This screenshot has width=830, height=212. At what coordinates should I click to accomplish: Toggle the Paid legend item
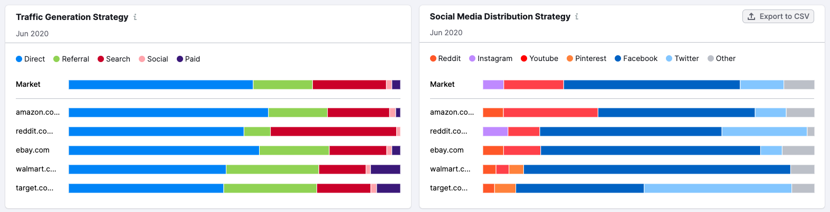coord(188,59)
